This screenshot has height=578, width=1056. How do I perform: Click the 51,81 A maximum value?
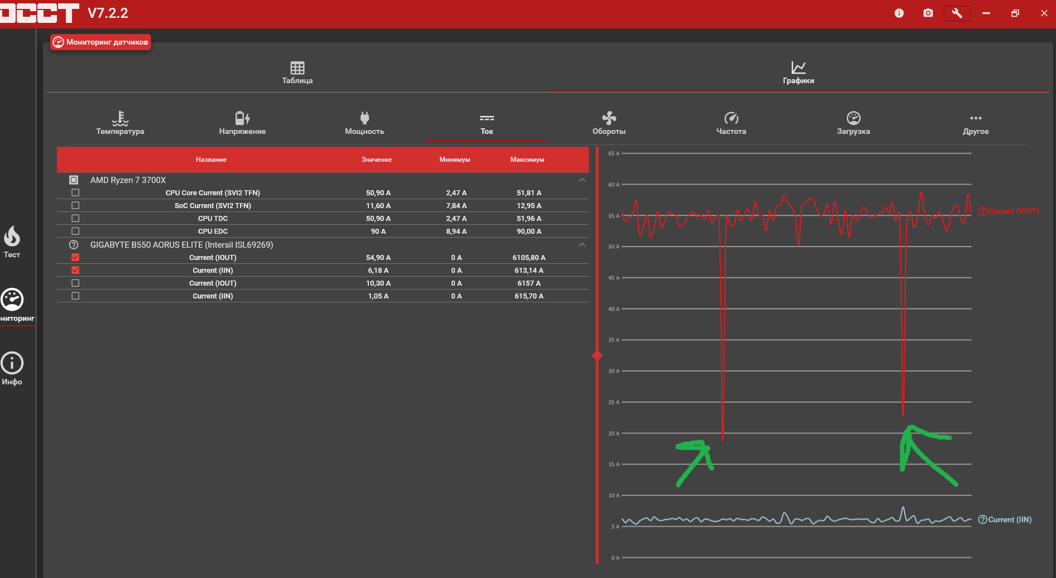coord(529,193)
